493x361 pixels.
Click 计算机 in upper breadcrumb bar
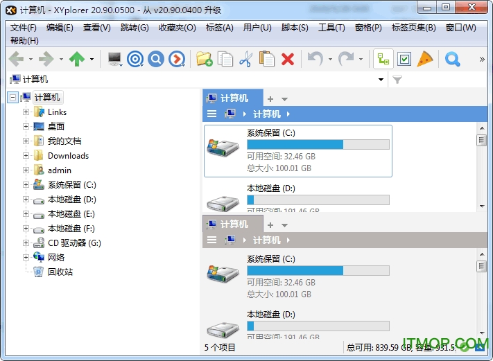point(267,114)
